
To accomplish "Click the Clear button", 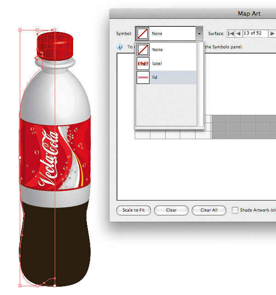I will coord(171,210).
